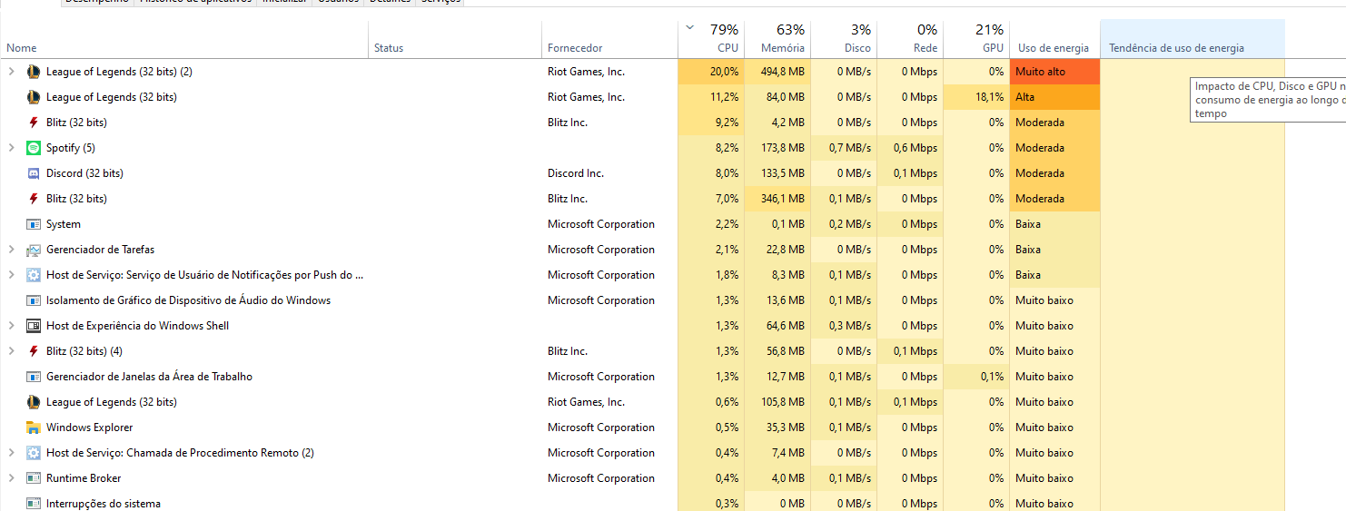Click the 105,8 MB memory value
Image resolution: width=1346 pixels, height=511 pixels.
coord(782,402)
